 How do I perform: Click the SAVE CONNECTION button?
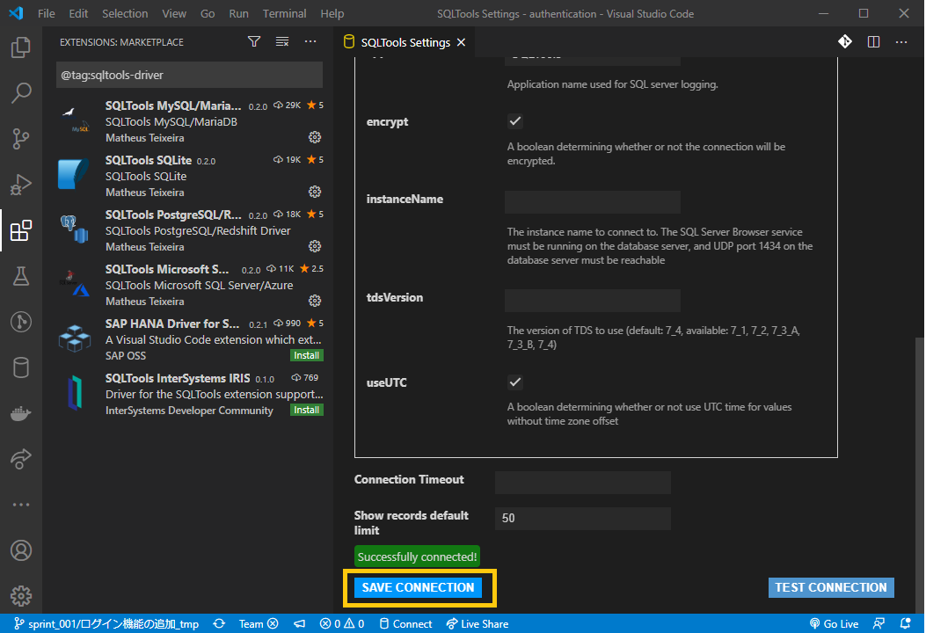point(417,587)
